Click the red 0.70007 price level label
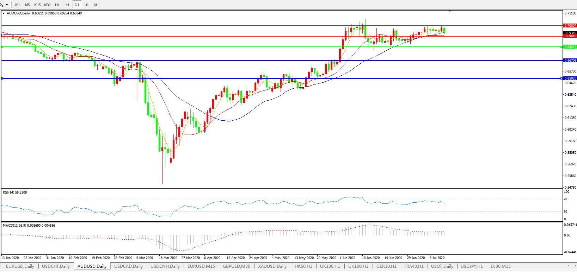 coord(570,26)
